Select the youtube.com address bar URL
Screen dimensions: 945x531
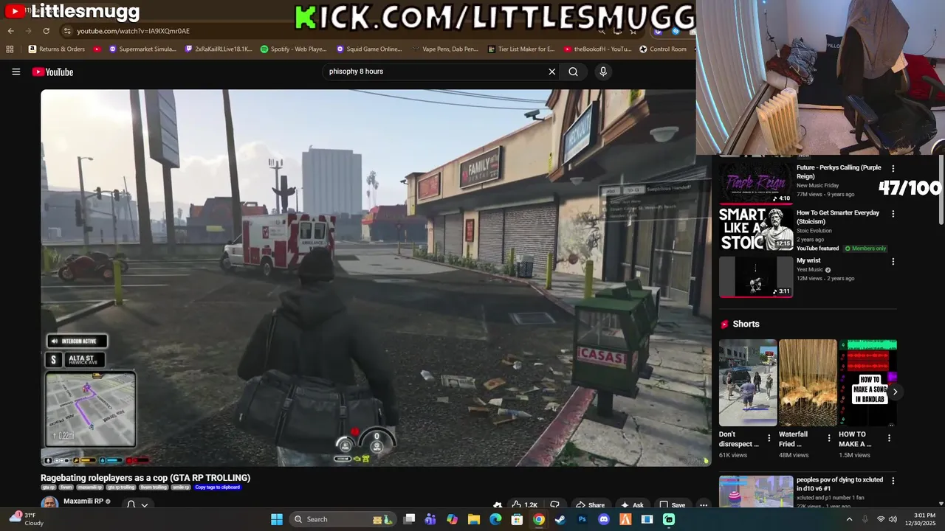click(x=133, y=31)
